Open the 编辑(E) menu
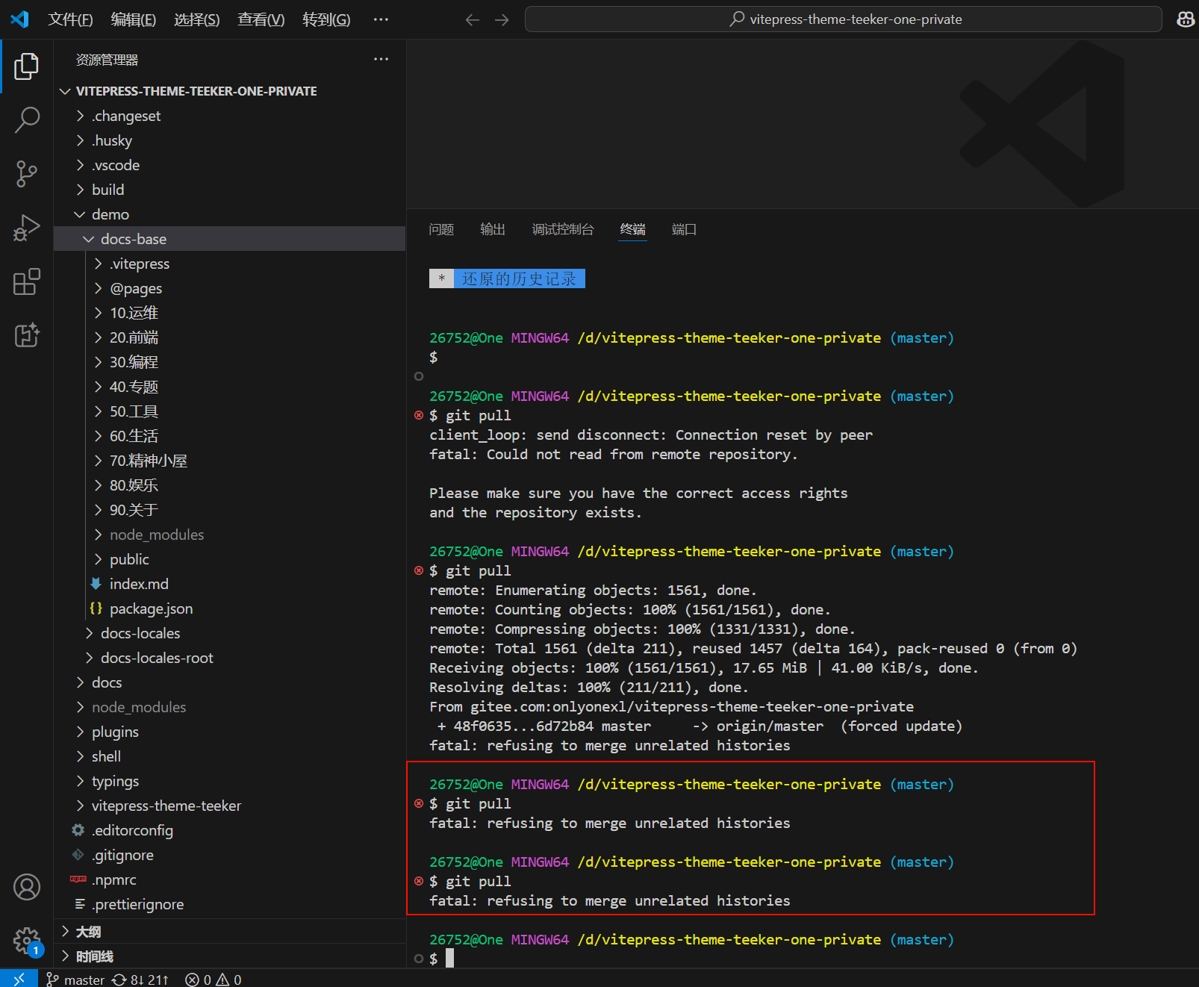The height and width of the screenshot is (987, 1199). (133, 19)
